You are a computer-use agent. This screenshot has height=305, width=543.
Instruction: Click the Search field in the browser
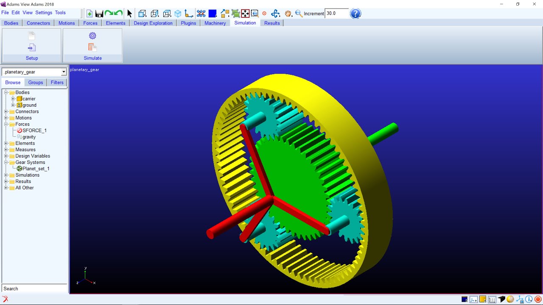pos(34,288)
